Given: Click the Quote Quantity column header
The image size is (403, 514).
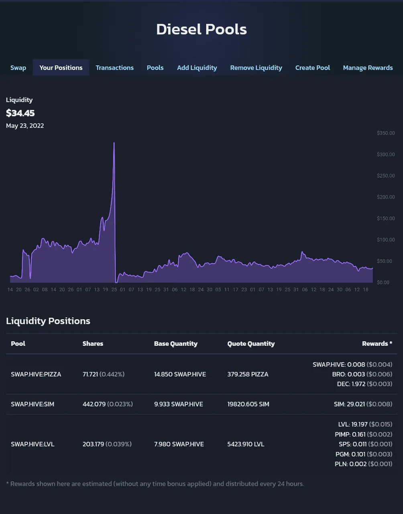Looking at the screenshot, I should [251, 344].
